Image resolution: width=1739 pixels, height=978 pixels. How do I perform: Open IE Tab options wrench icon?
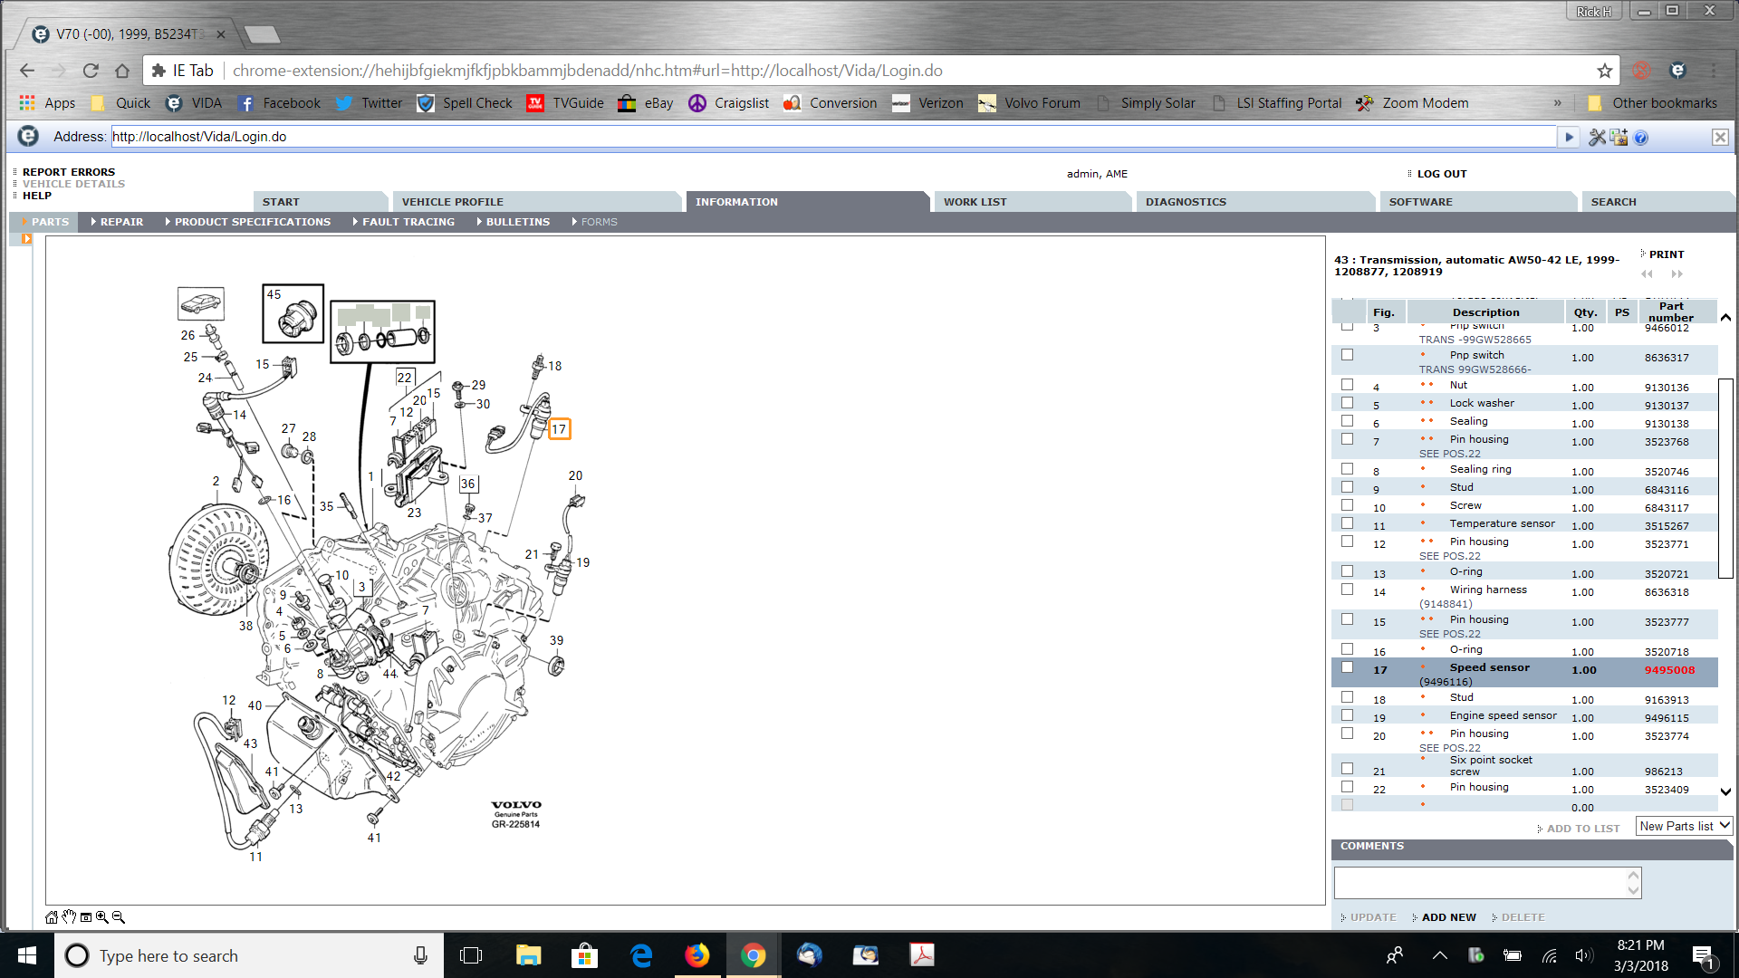point(1596,137)
